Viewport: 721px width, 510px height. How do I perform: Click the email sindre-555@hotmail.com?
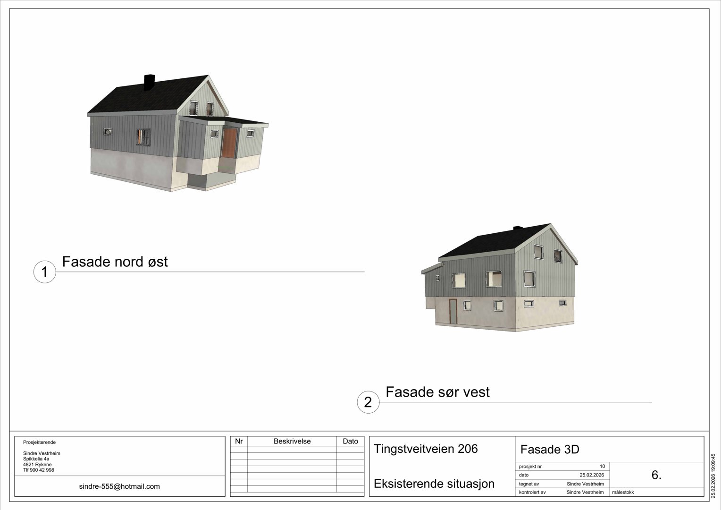point(119,486)
